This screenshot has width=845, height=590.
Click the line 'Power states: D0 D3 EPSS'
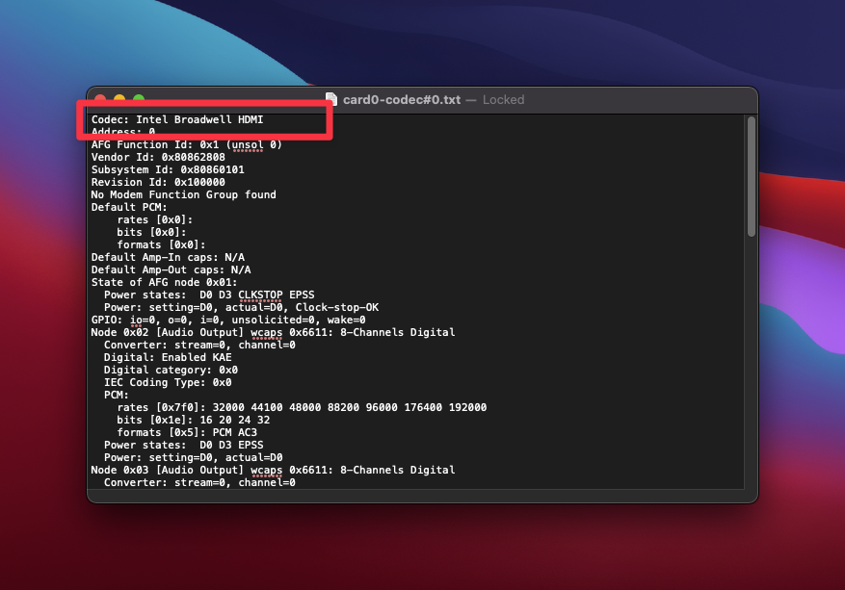(184, 445)
